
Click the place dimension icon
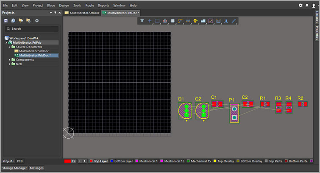click(x=218, y=21)
